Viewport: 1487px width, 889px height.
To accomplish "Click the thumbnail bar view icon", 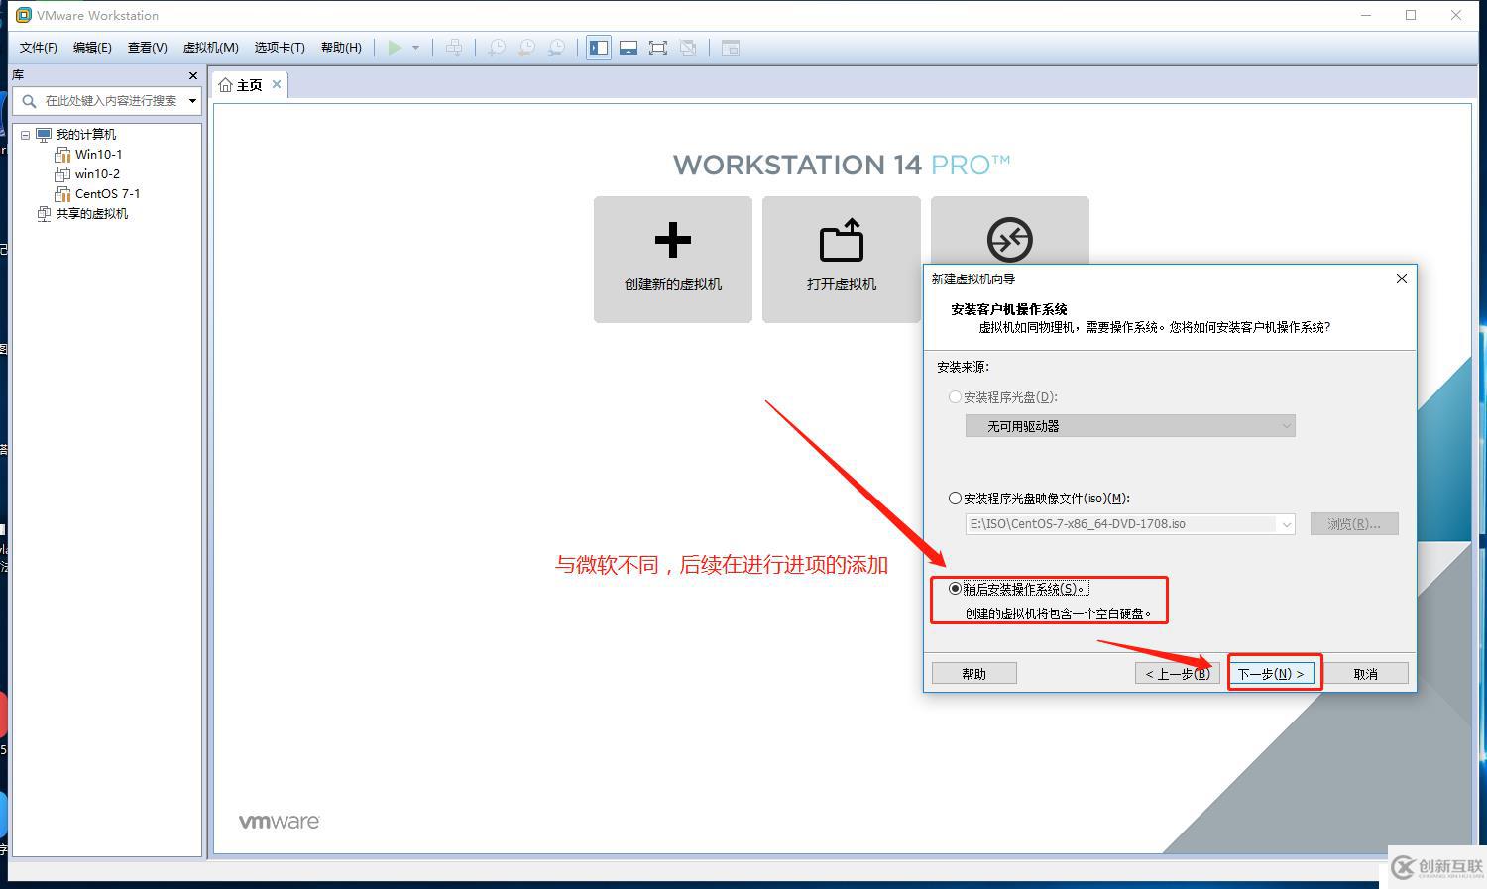I will pos(629,48).
